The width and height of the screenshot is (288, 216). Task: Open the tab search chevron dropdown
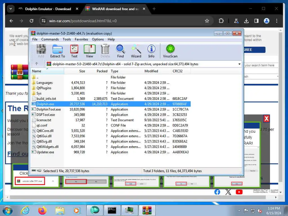tap(11, 9)
